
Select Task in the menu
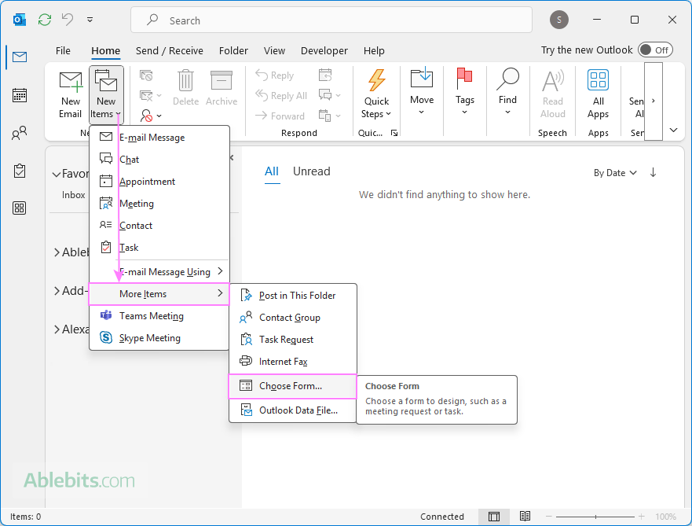click(159, 248)
